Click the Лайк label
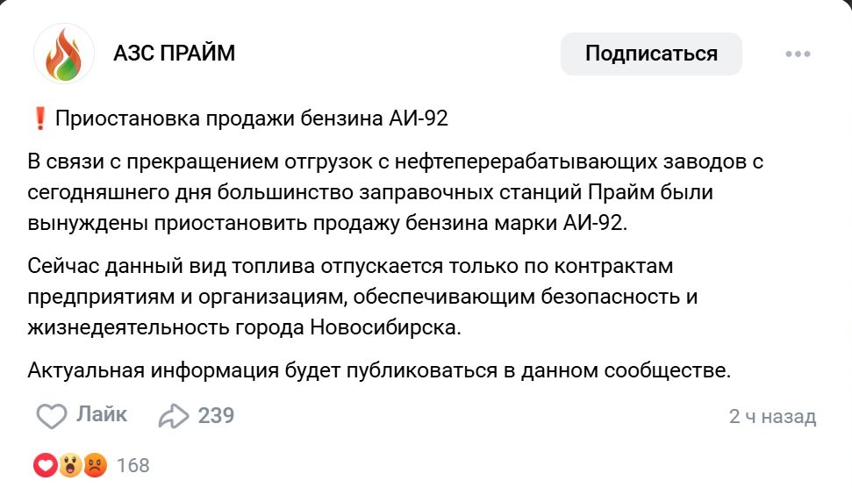This screenshot has width=852, height=488. coord(102,414)
